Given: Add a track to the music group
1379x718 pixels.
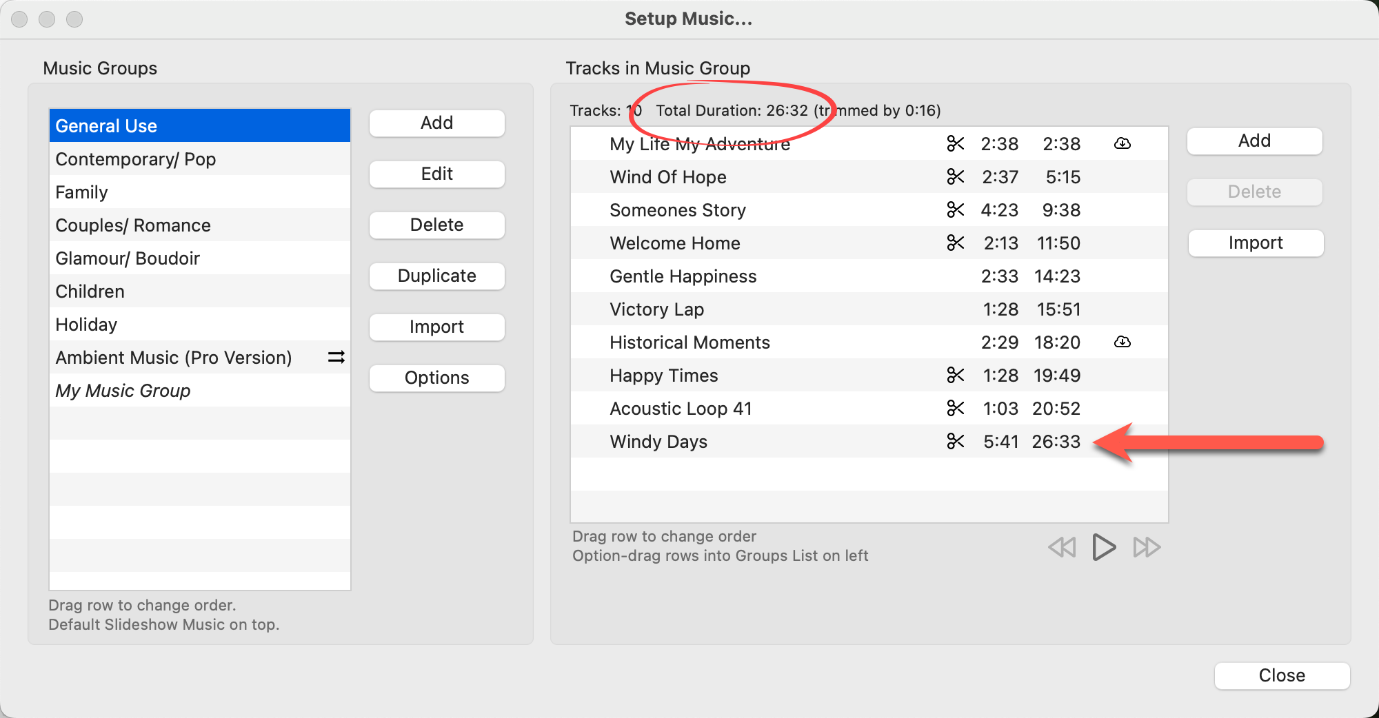Looking at the screenshot, I should [x=1254, y=141].
